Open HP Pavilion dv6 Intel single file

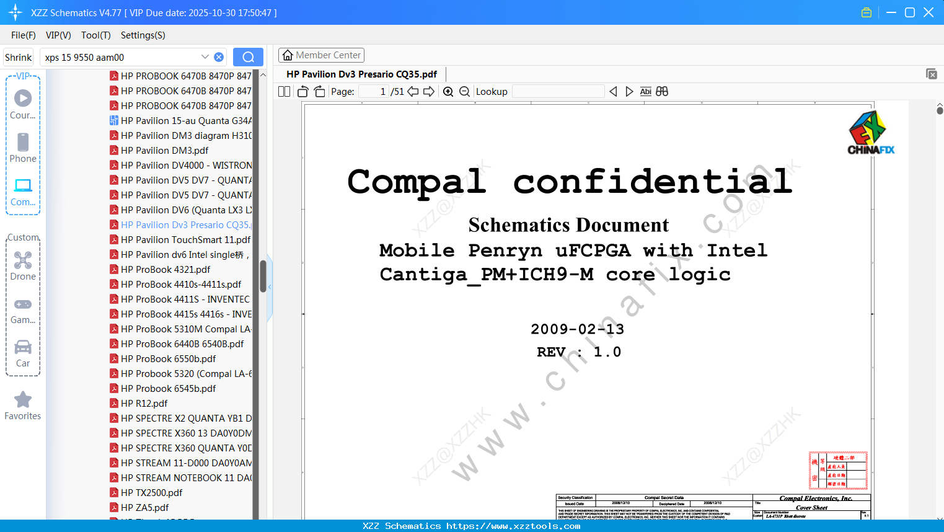click(180, 255)
